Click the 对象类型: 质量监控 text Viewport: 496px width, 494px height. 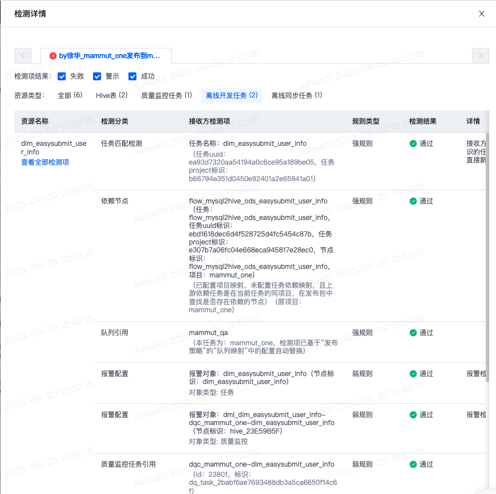coord(218,442)
